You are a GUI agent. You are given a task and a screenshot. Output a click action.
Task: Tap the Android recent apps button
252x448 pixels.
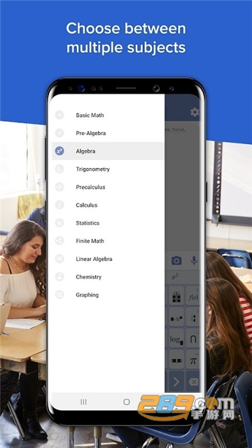(x=83, y=402)
